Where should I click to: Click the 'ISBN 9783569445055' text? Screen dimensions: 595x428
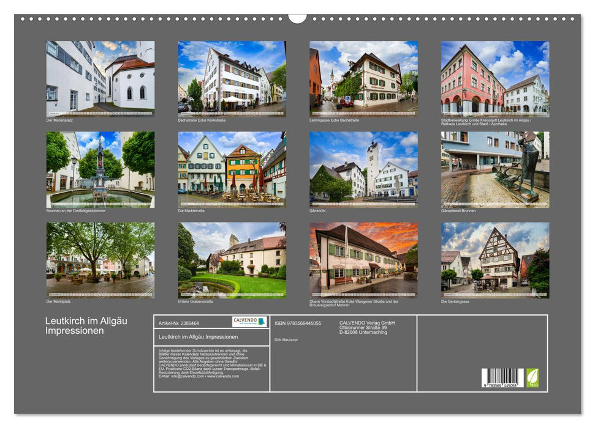tap(298, 323)
